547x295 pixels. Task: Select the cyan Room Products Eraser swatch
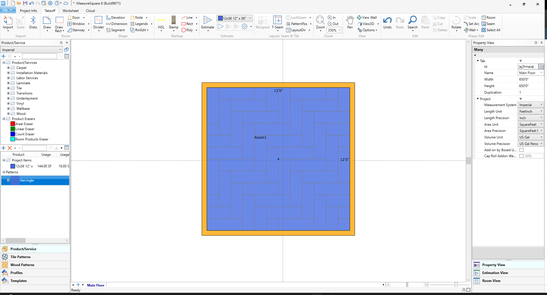click(x=13, y=139)
